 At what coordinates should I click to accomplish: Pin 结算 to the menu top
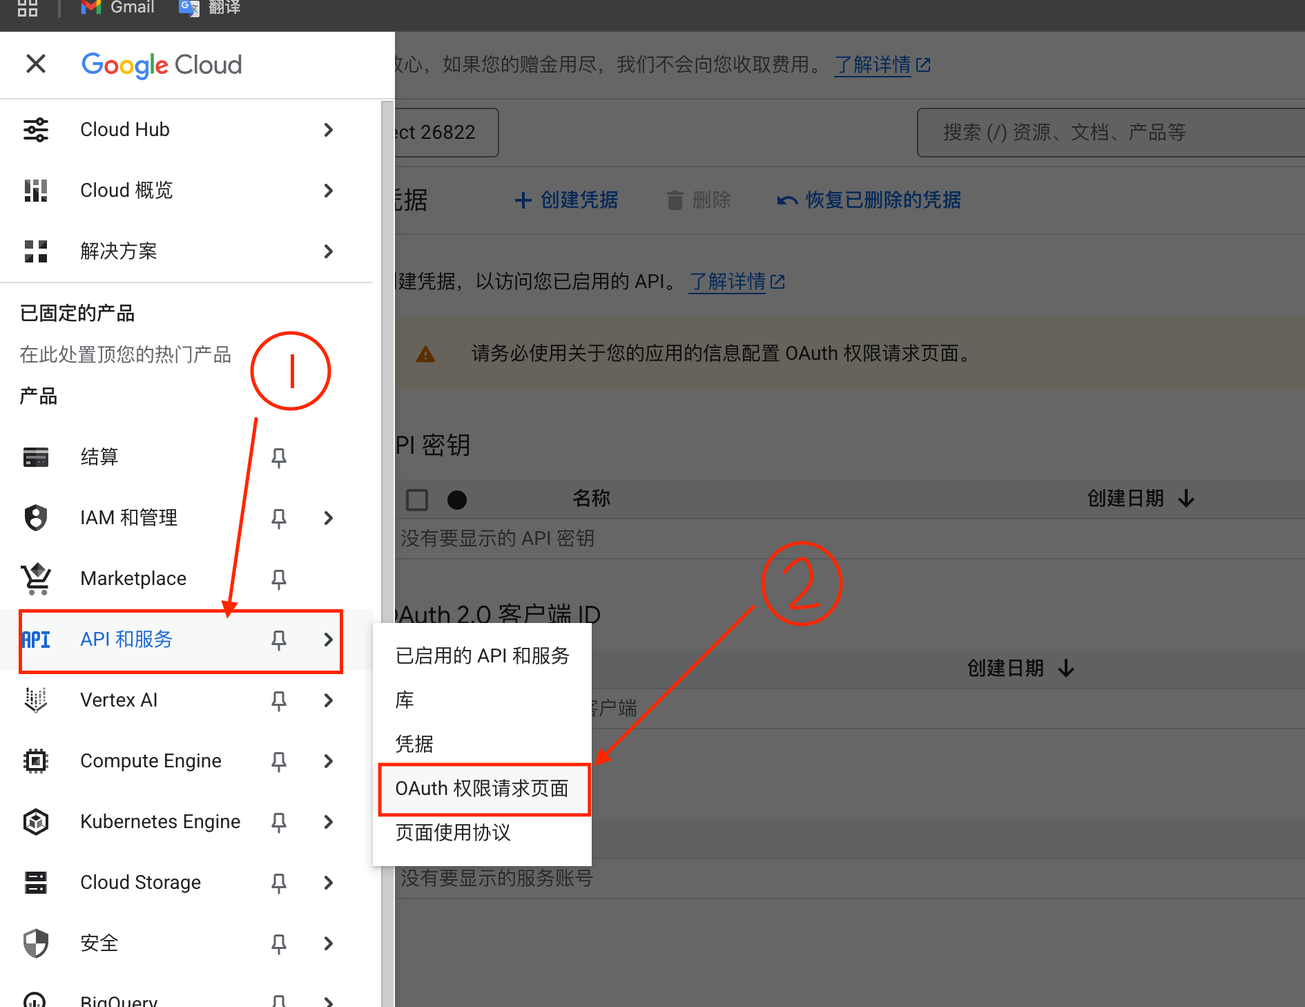pyautogui.click(x=279, y=457)
